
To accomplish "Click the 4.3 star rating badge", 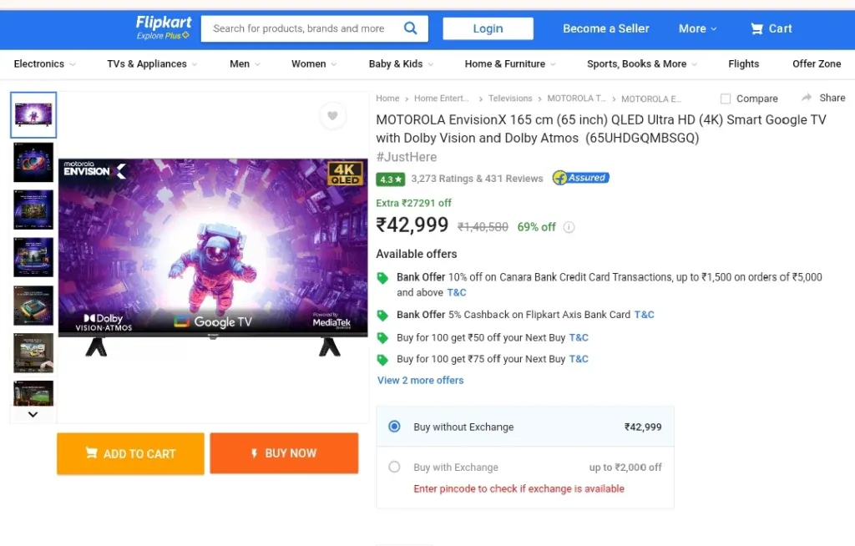I will tap(391, 179).
